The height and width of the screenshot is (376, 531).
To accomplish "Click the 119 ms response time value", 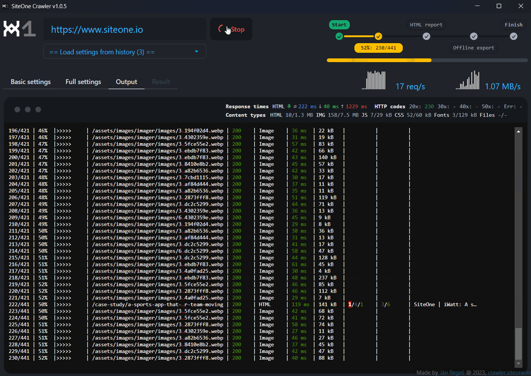I will (x=301, y=304).
